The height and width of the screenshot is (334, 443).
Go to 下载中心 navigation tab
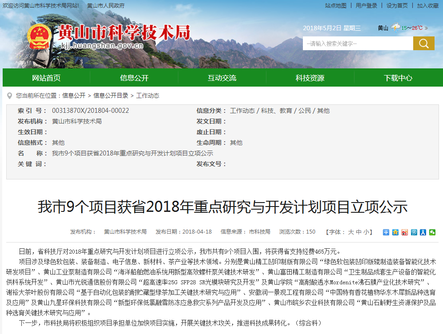398,78
